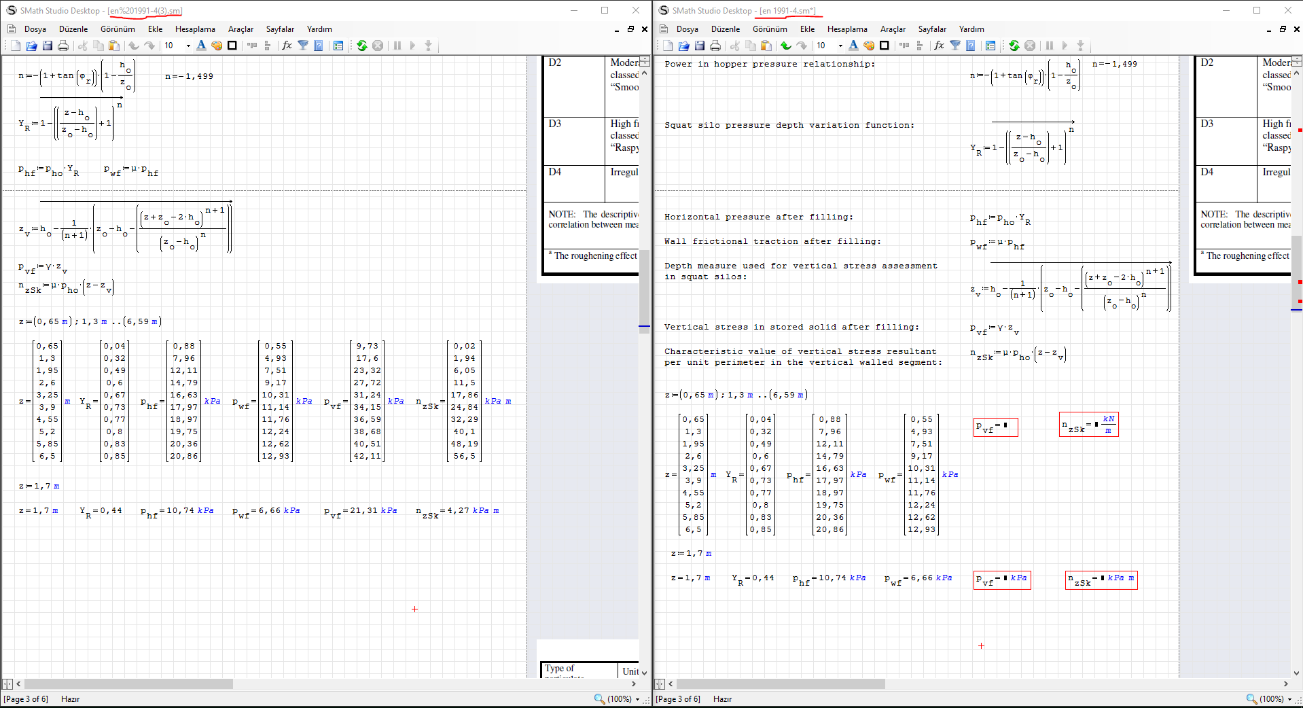Click the right window's horizontal scrollbar thumb
The height and width of the screenshot is (708, 1303).
[781, 684]
